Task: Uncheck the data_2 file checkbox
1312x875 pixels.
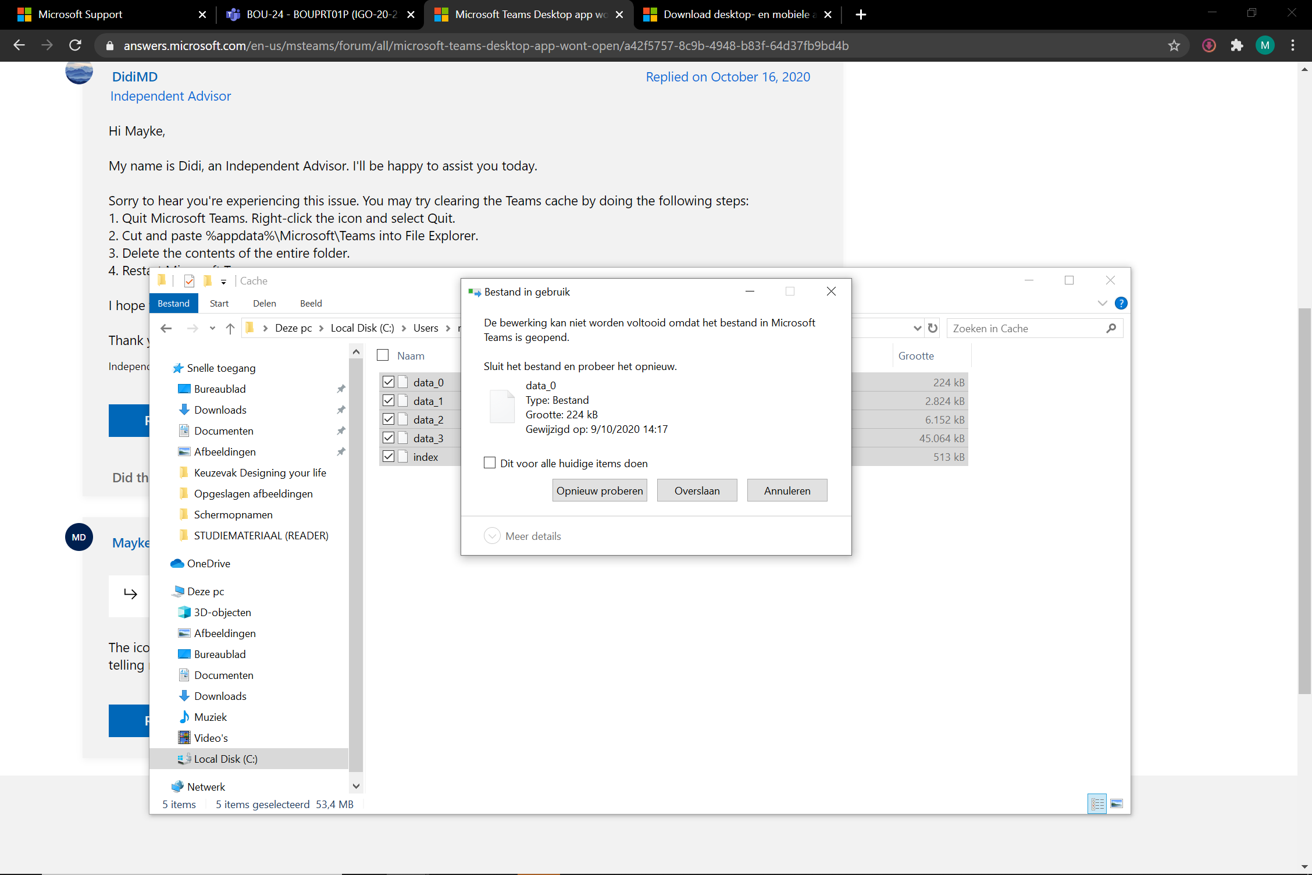Action: coord(388,419)
